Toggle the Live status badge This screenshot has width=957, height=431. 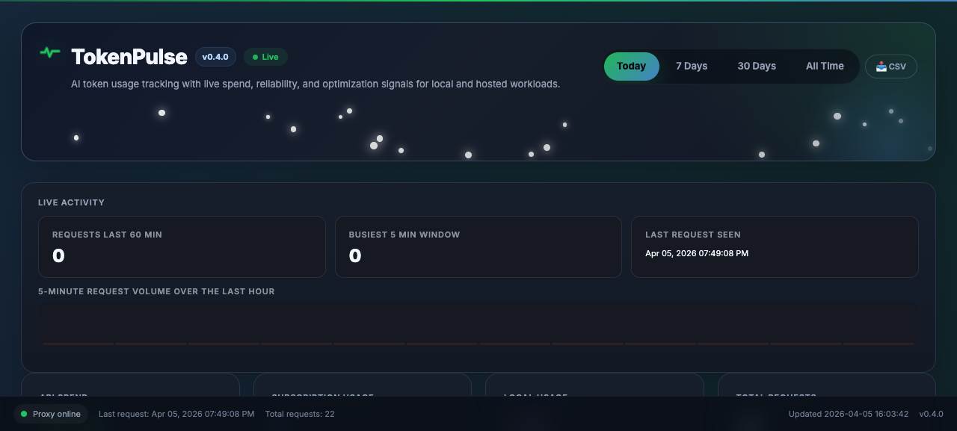point(265,57)
